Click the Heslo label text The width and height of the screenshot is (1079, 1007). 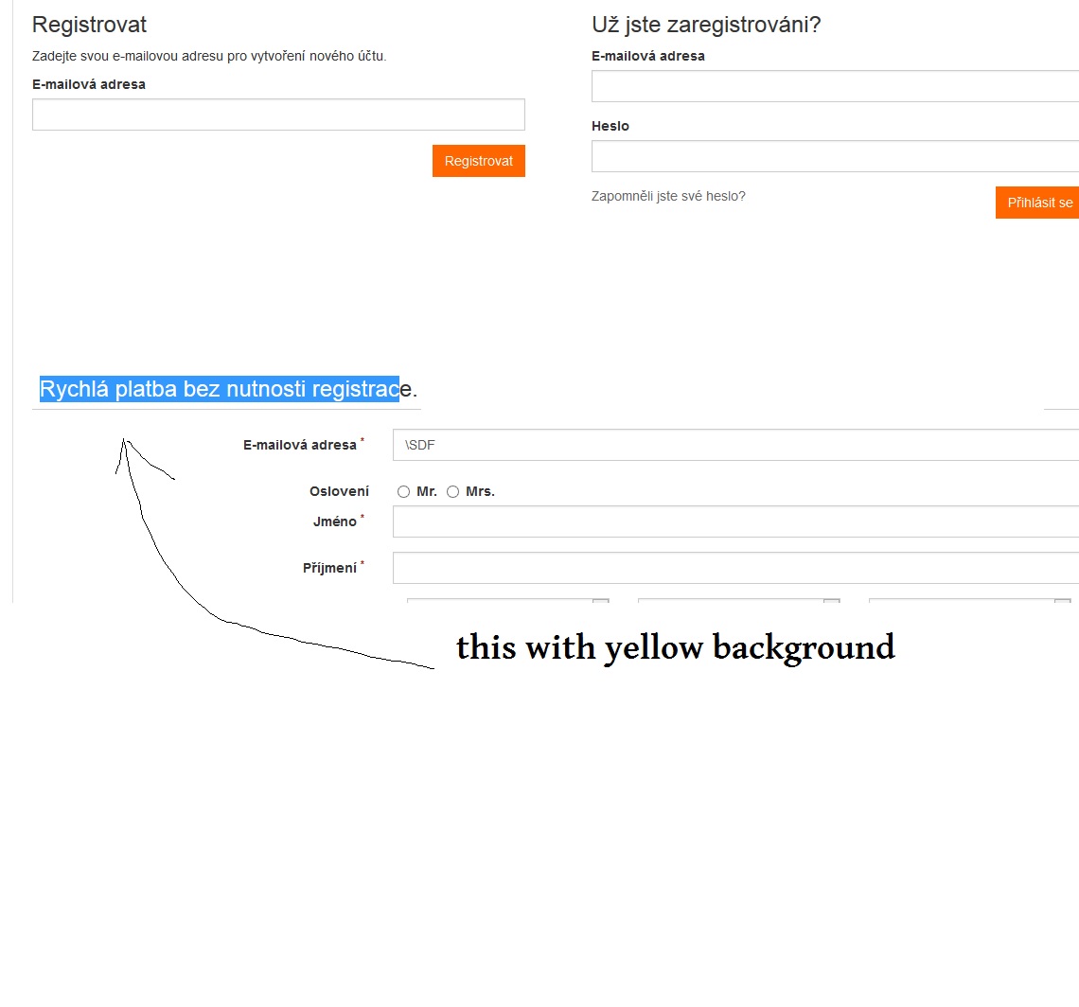pyautogui.click(x=610, y=126)
